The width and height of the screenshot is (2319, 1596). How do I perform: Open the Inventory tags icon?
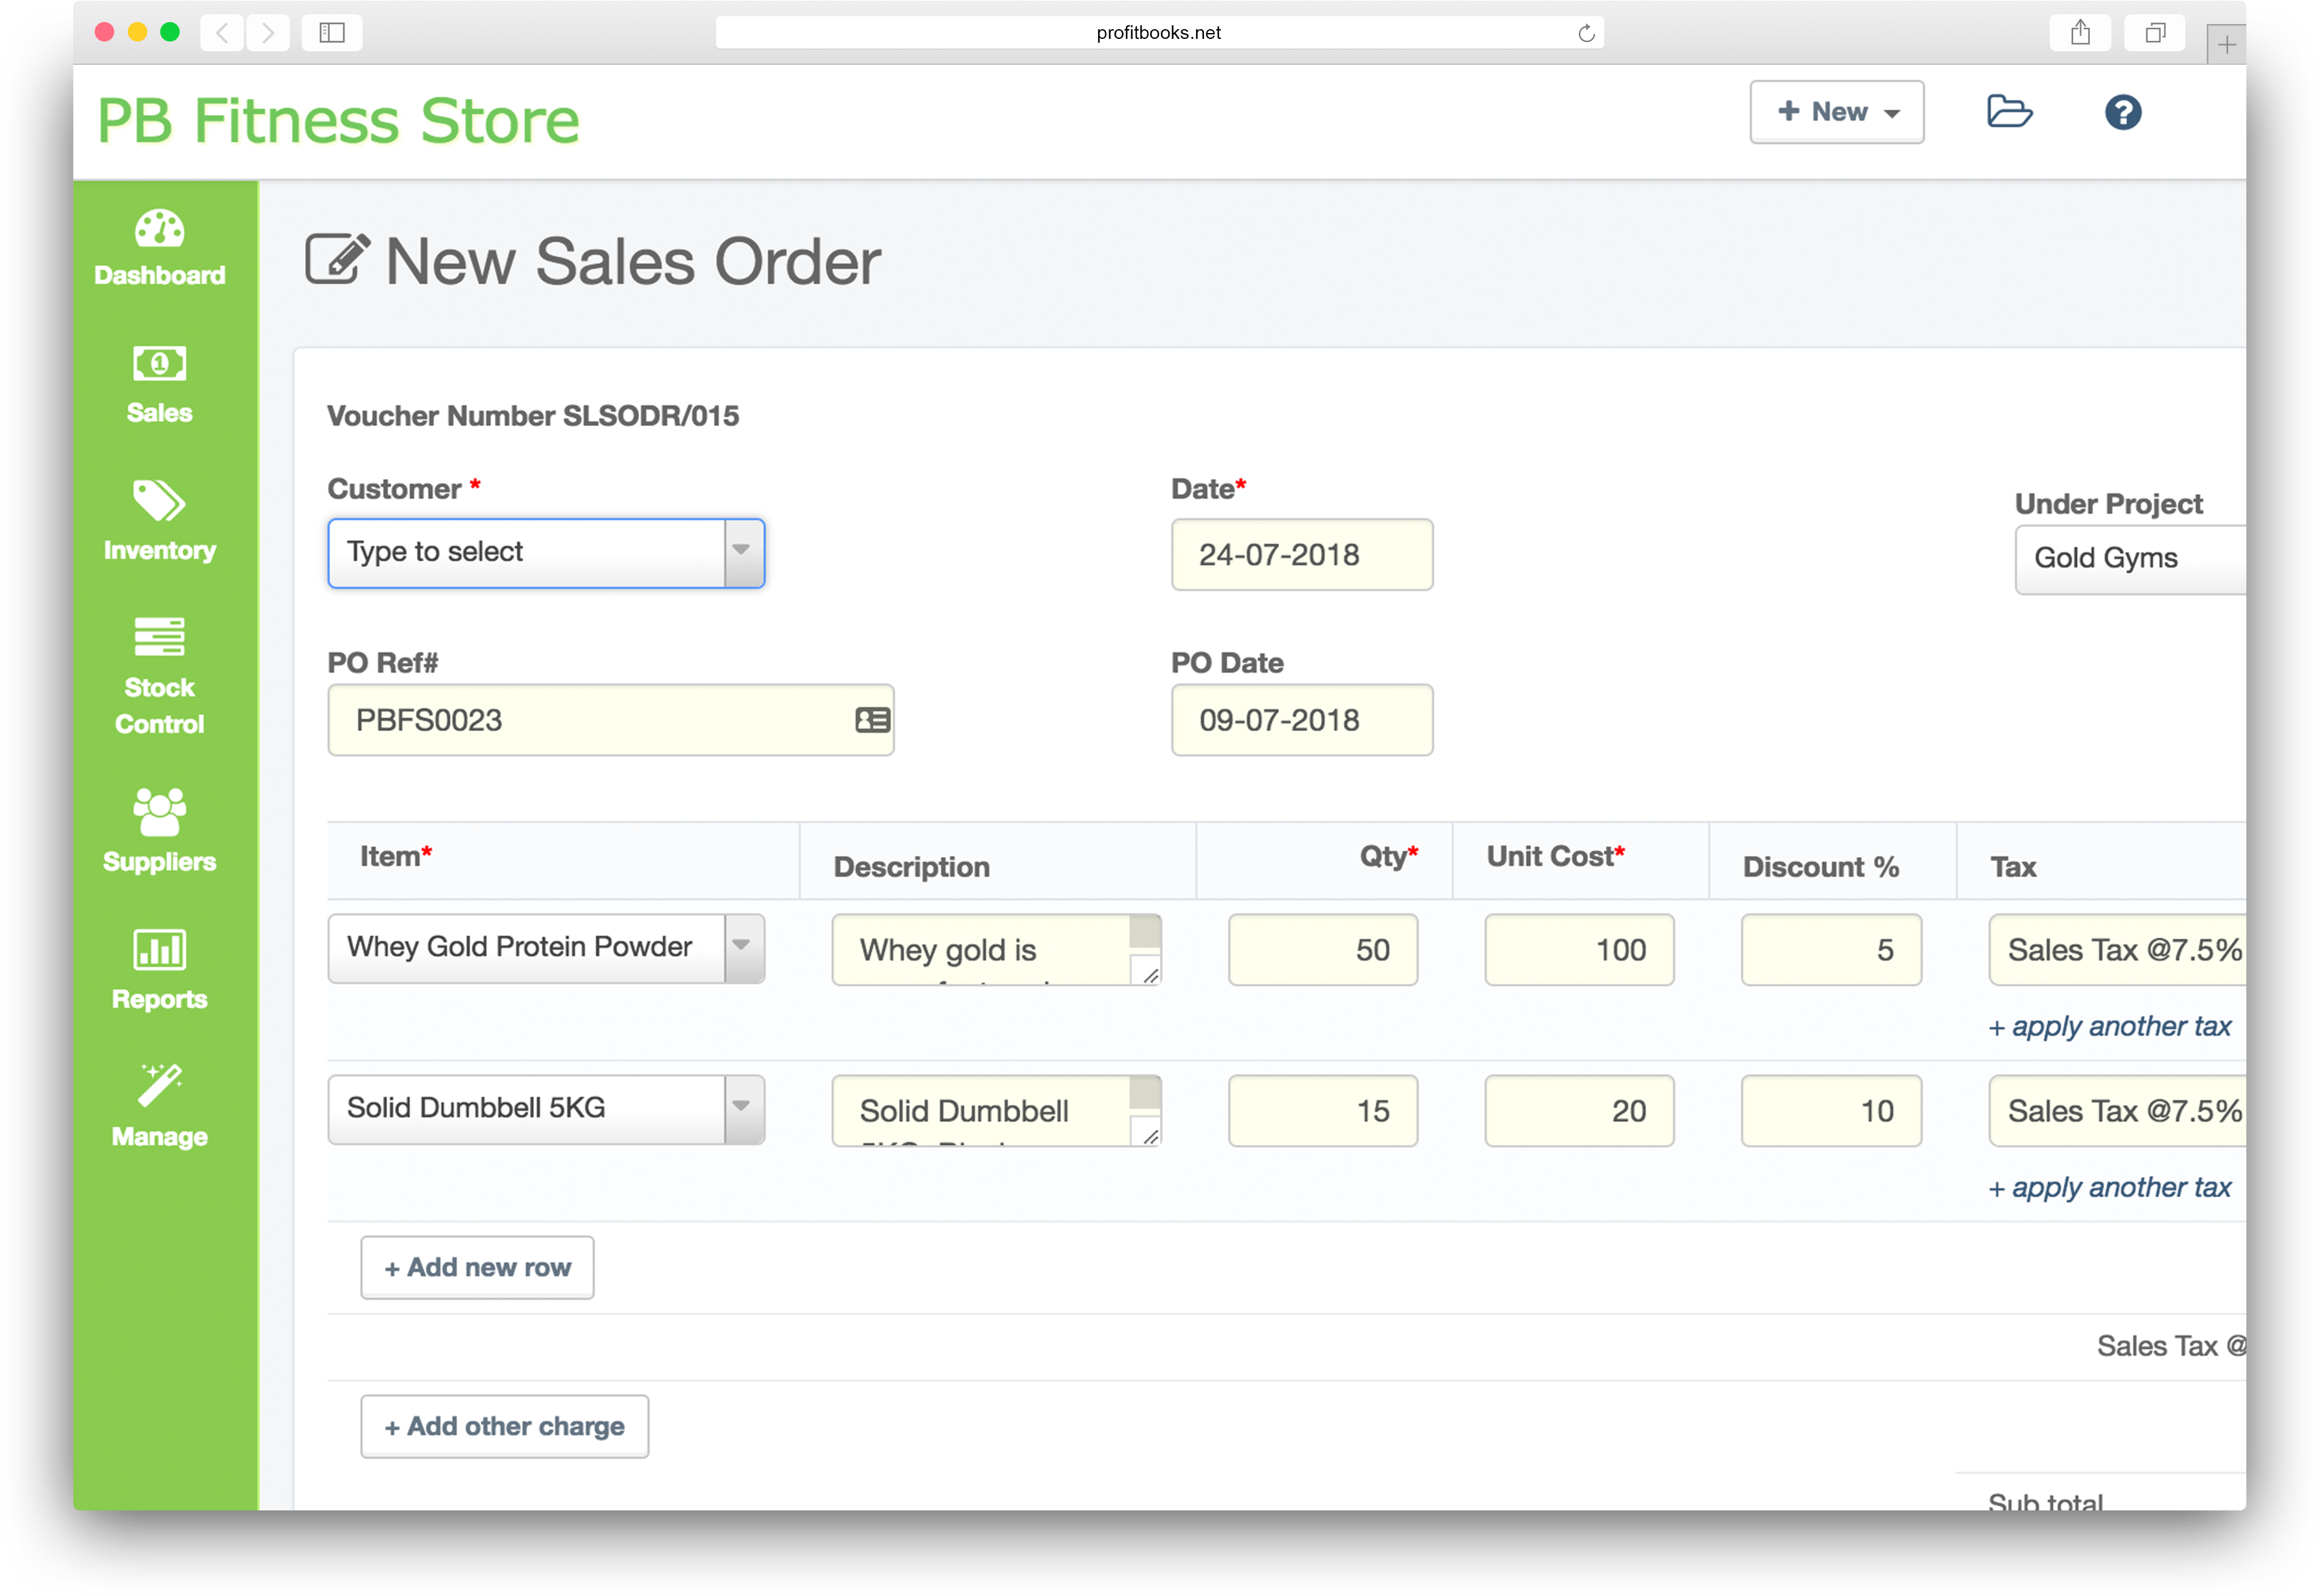159,501
